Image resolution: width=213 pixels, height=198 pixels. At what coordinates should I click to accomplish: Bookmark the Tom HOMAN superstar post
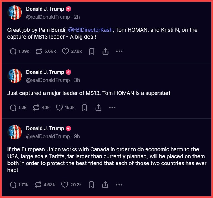(85, 108)
